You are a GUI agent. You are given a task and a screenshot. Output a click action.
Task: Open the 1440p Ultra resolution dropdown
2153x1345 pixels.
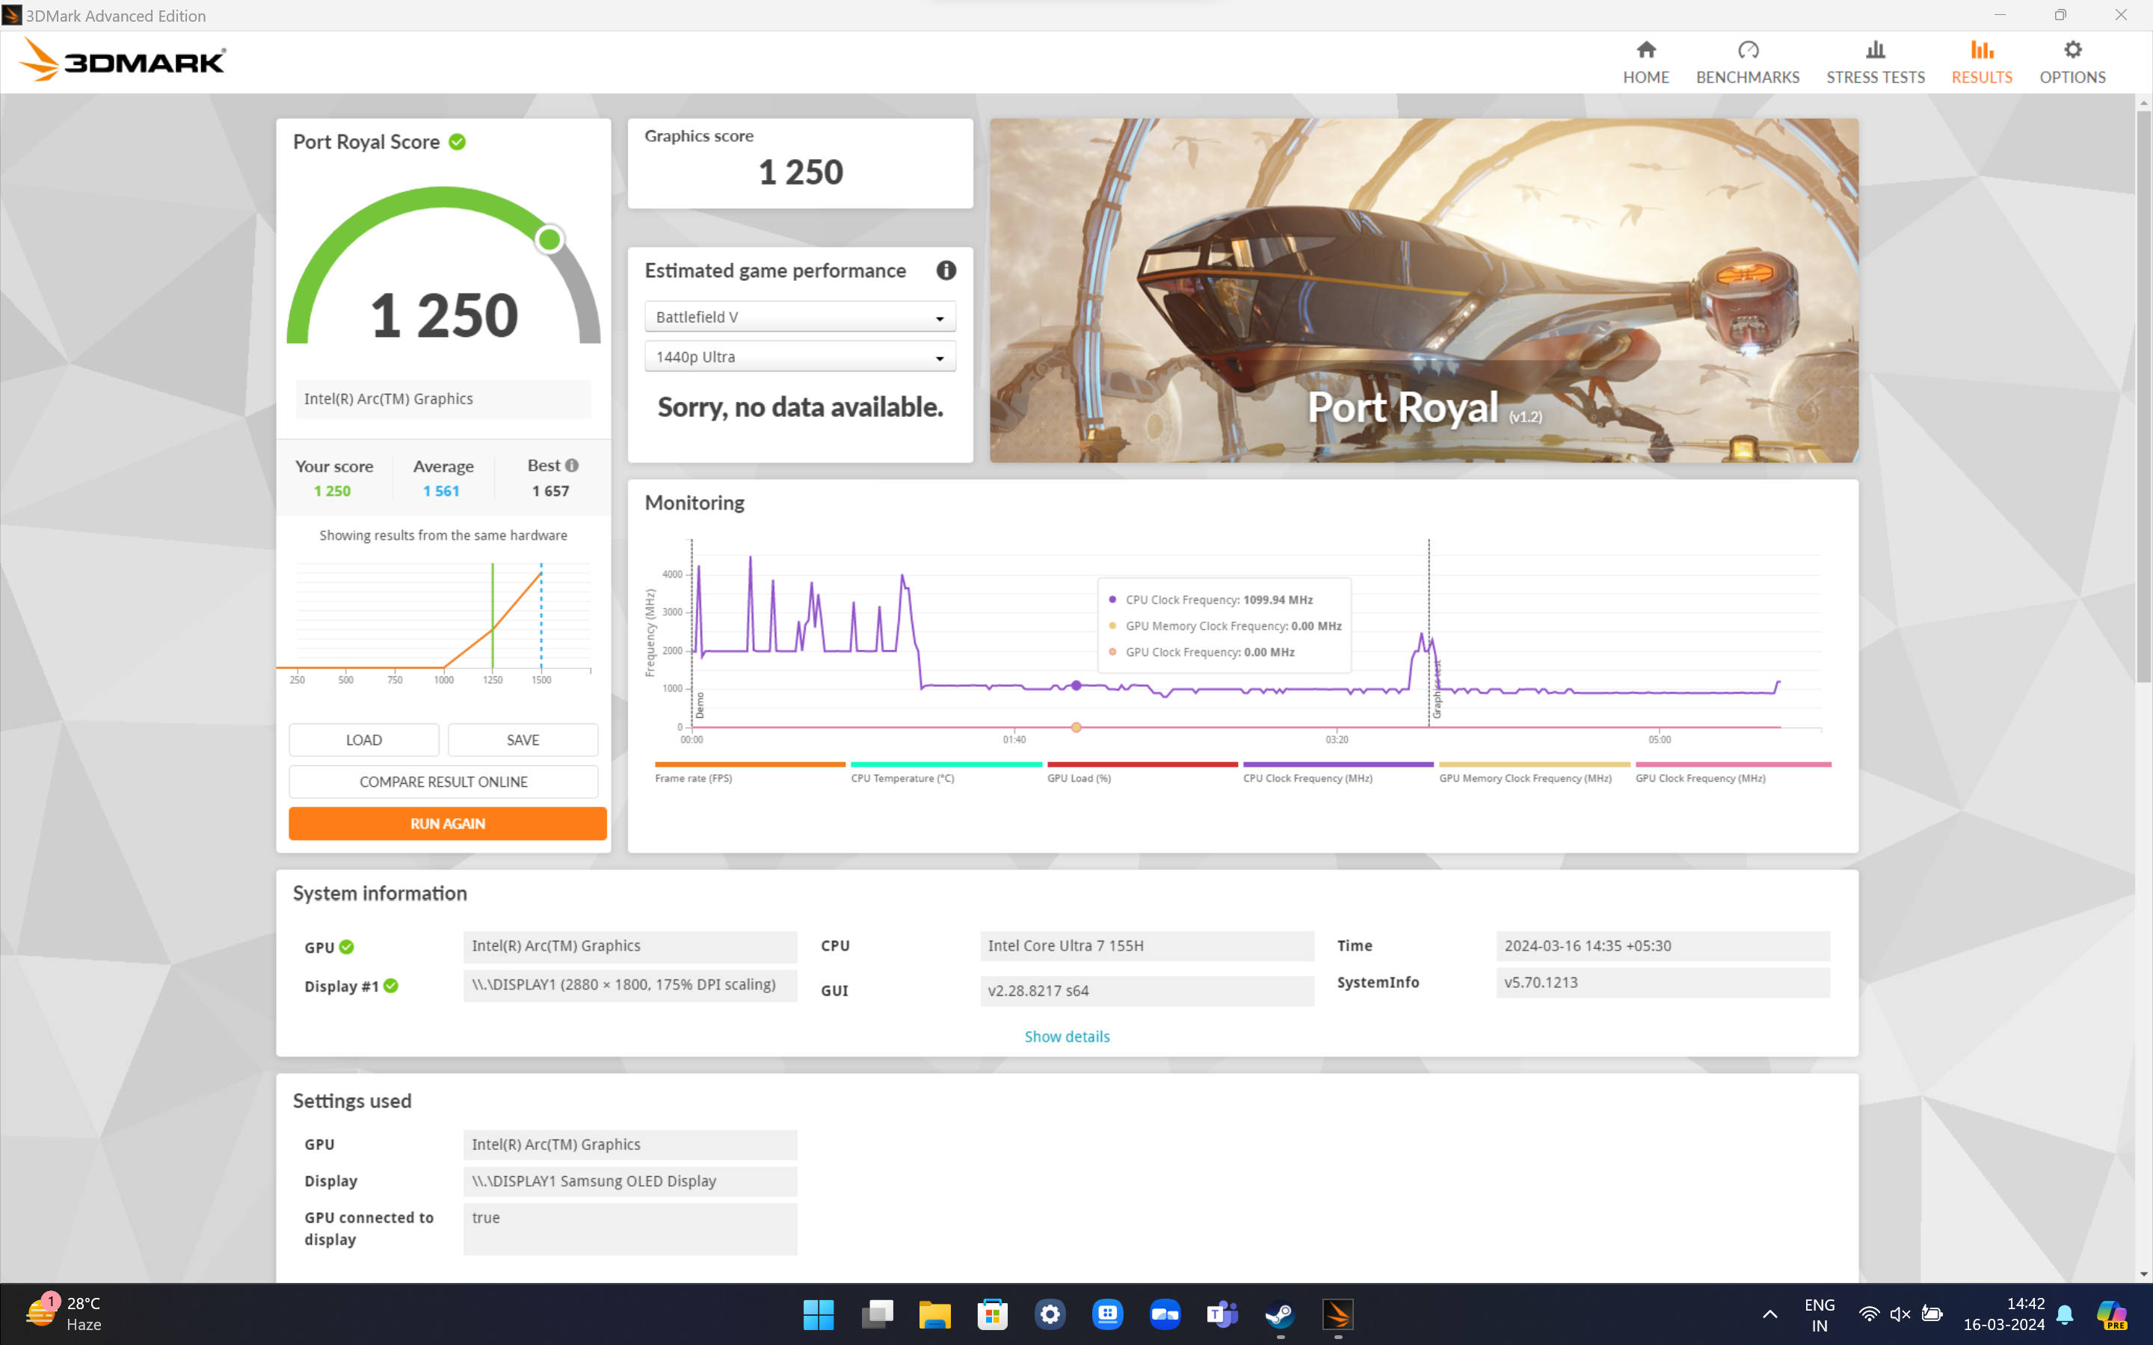point(800,356)
